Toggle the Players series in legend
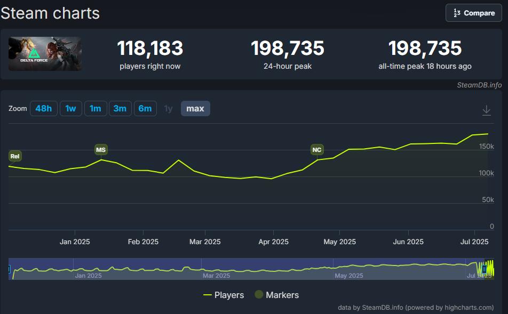This screenshot has height=314, width=508. tap(224, 295)
